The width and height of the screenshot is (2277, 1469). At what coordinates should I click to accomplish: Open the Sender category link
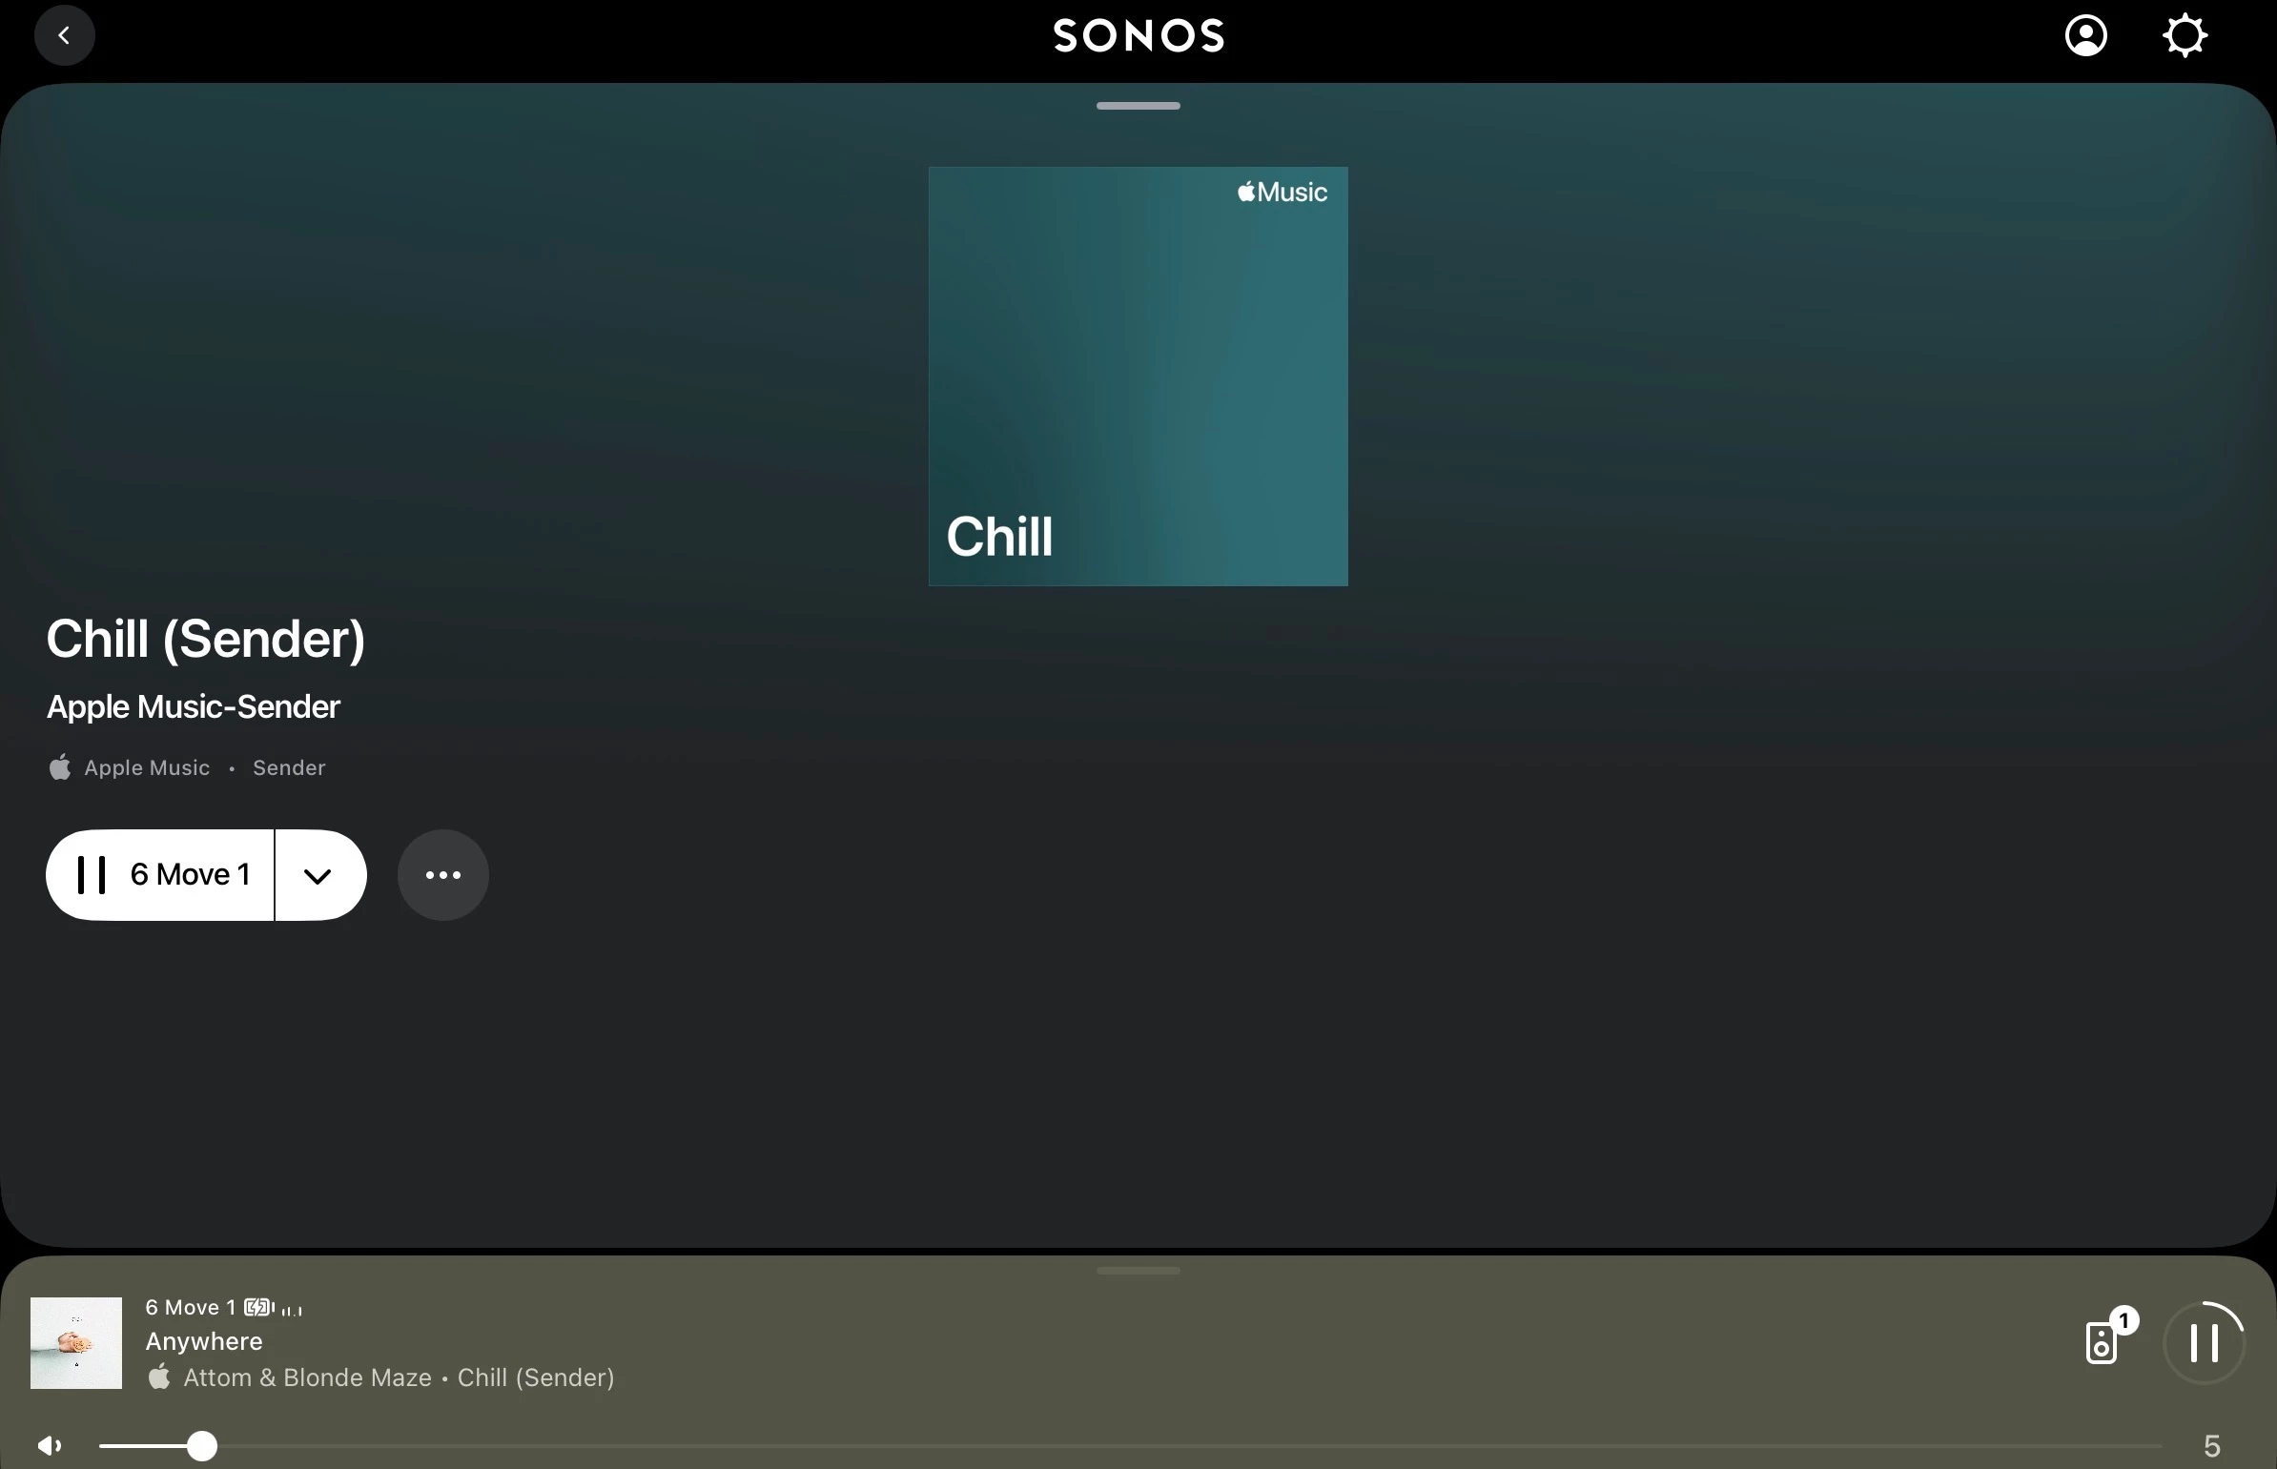coord(289,768)
